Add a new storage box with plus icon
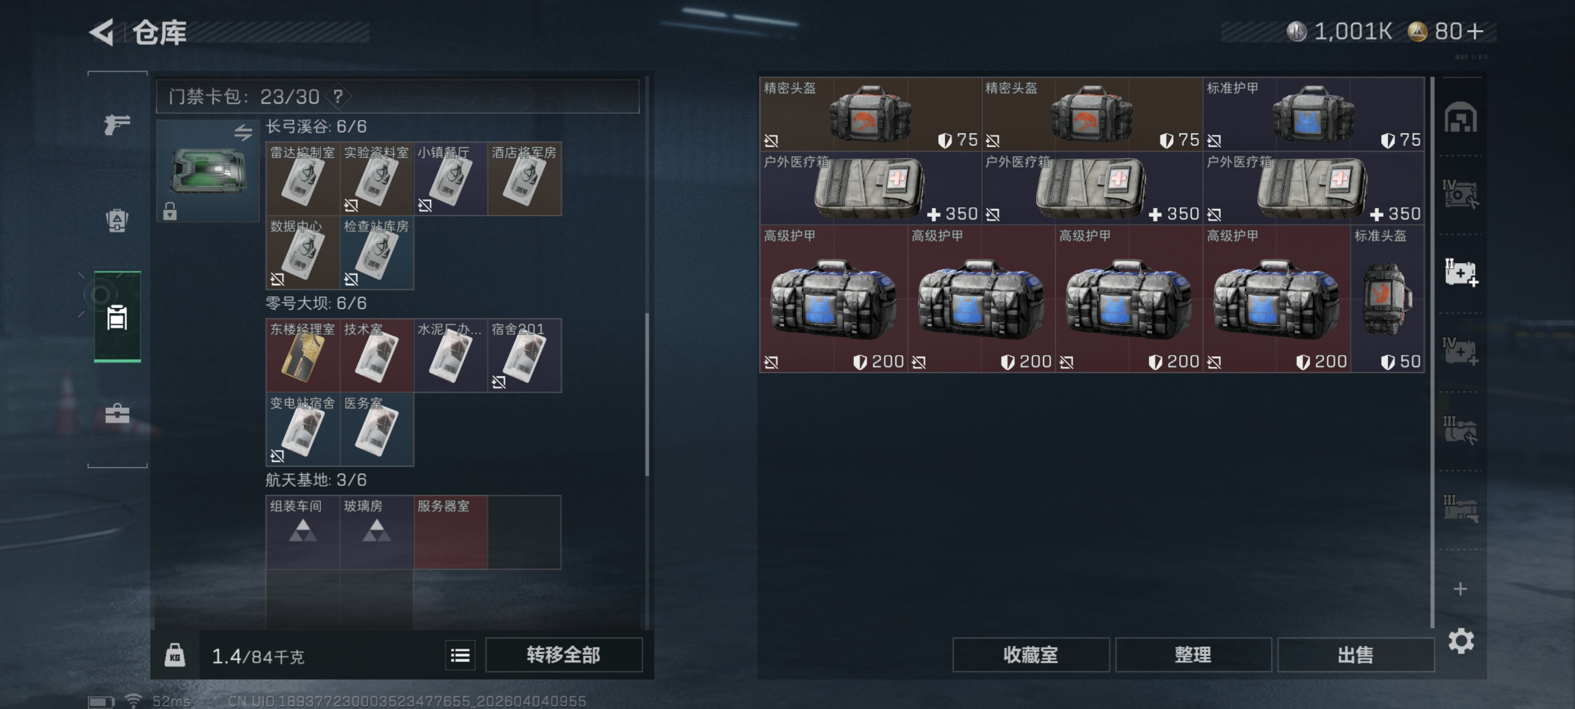Image resolution: width=1575 pixels, height=709 pixels. [1460, 588]
